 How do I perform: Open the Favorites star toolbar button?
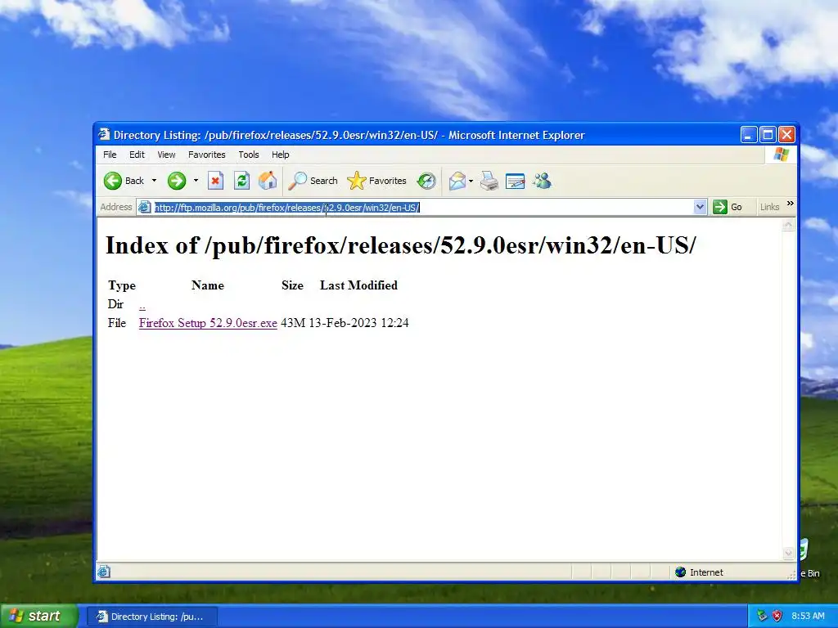(x=376, y=181)
